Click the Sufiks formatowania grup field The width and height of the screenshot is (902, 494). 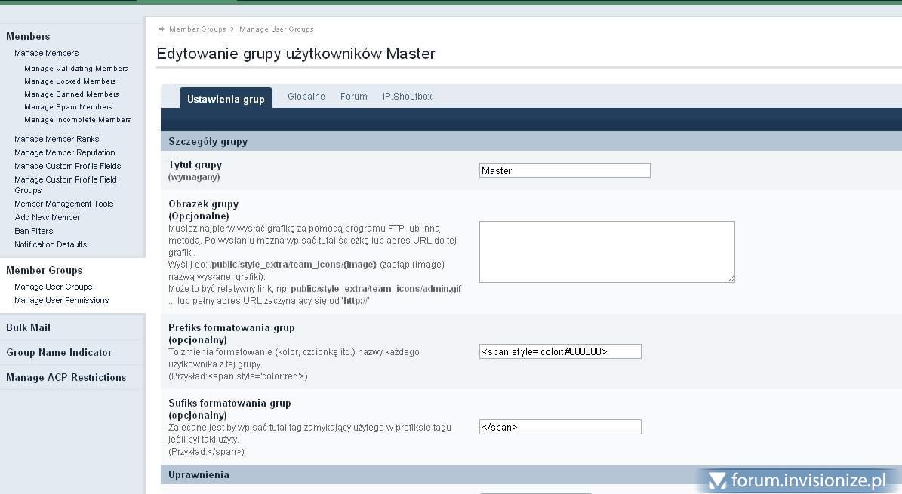[x=559, y=427]
